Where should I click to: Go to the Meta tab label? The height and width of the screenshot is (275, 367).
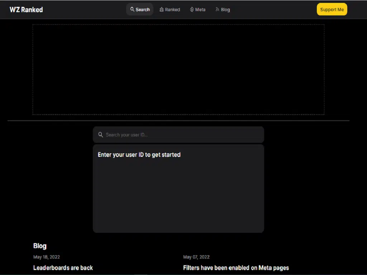tap(200, 10)
